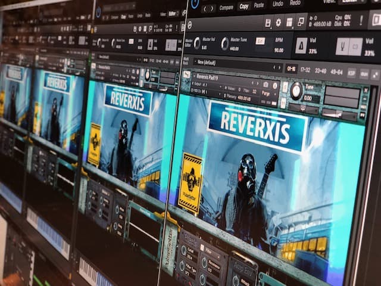Open the Output routing dropdown

point(207,85)
